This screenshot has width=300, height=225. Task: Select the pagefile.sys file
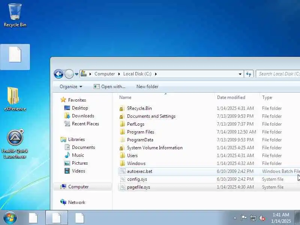209,187
